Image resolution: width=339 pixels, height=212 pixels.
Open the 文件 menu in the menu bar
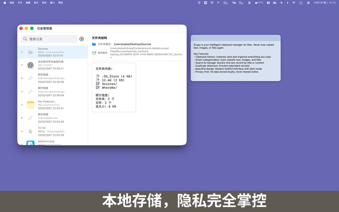click(20, 3)
